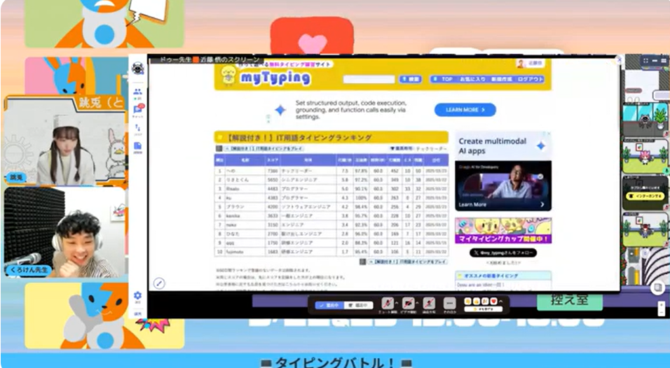Viewport: 670px width, 368px height.
Task: Close the shared screen with the X
Action: click(619, 60)
